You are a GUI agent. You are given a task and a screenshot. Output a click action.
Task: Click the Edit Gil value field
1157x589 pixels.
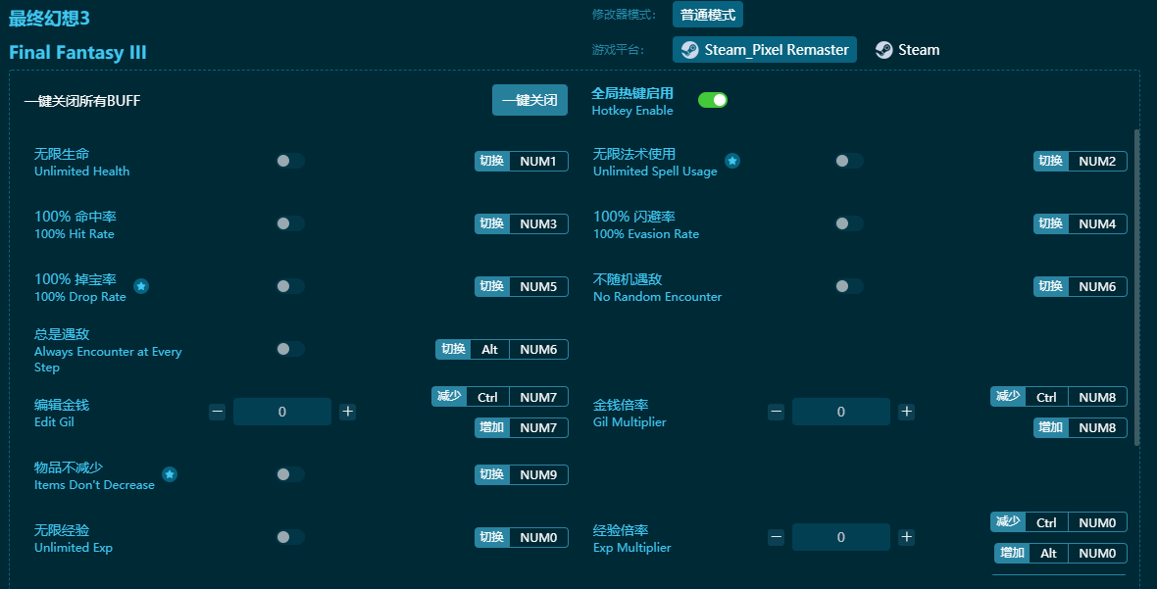[281, 412]
